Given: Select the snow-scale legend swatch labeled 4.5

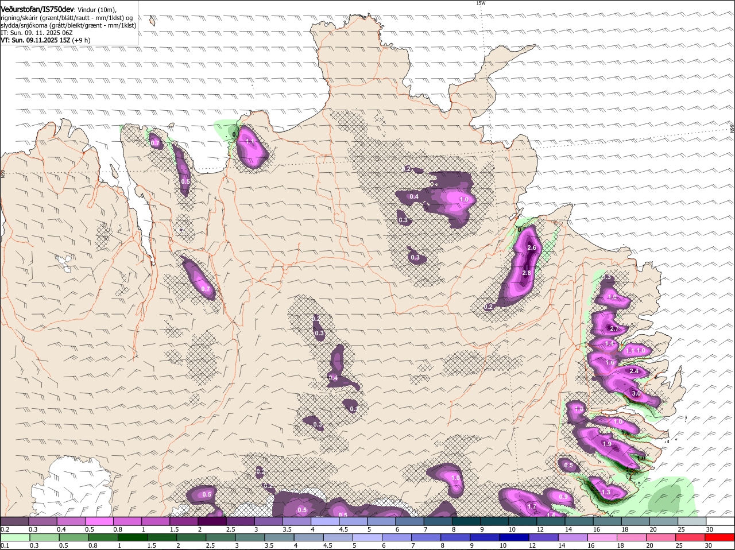Looking at the screenshot, I should [x=353, y=521].
